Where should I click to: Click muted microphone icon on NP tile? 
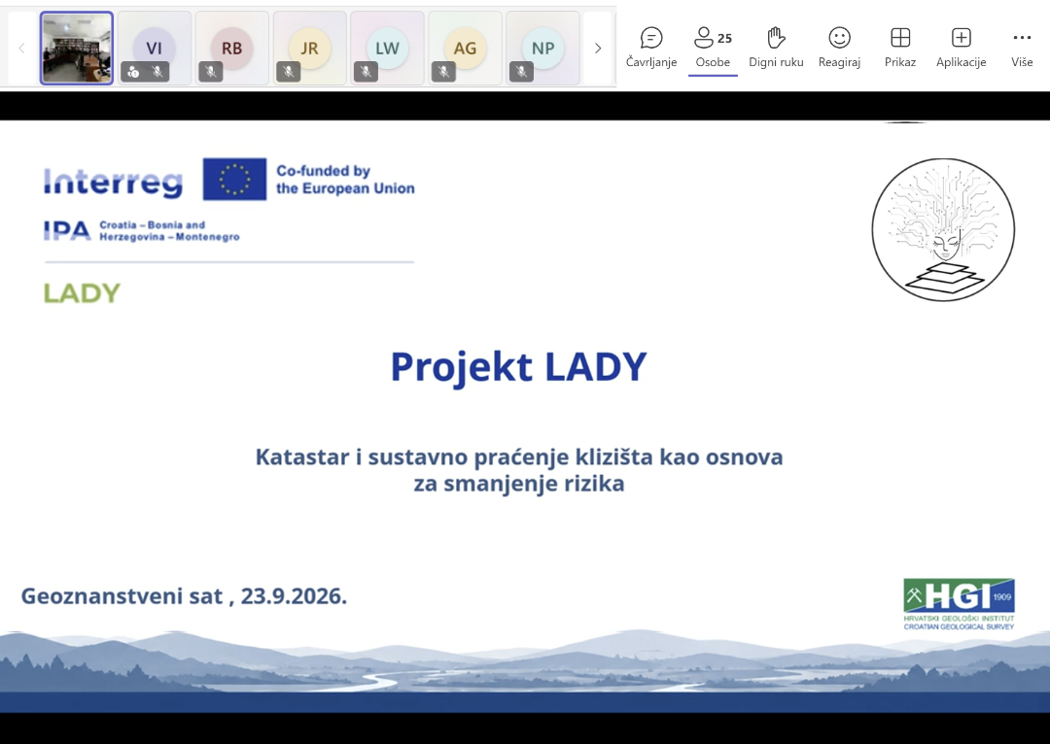coord(521,72)
